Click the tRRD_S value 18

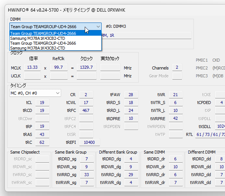tap(131, 103)
